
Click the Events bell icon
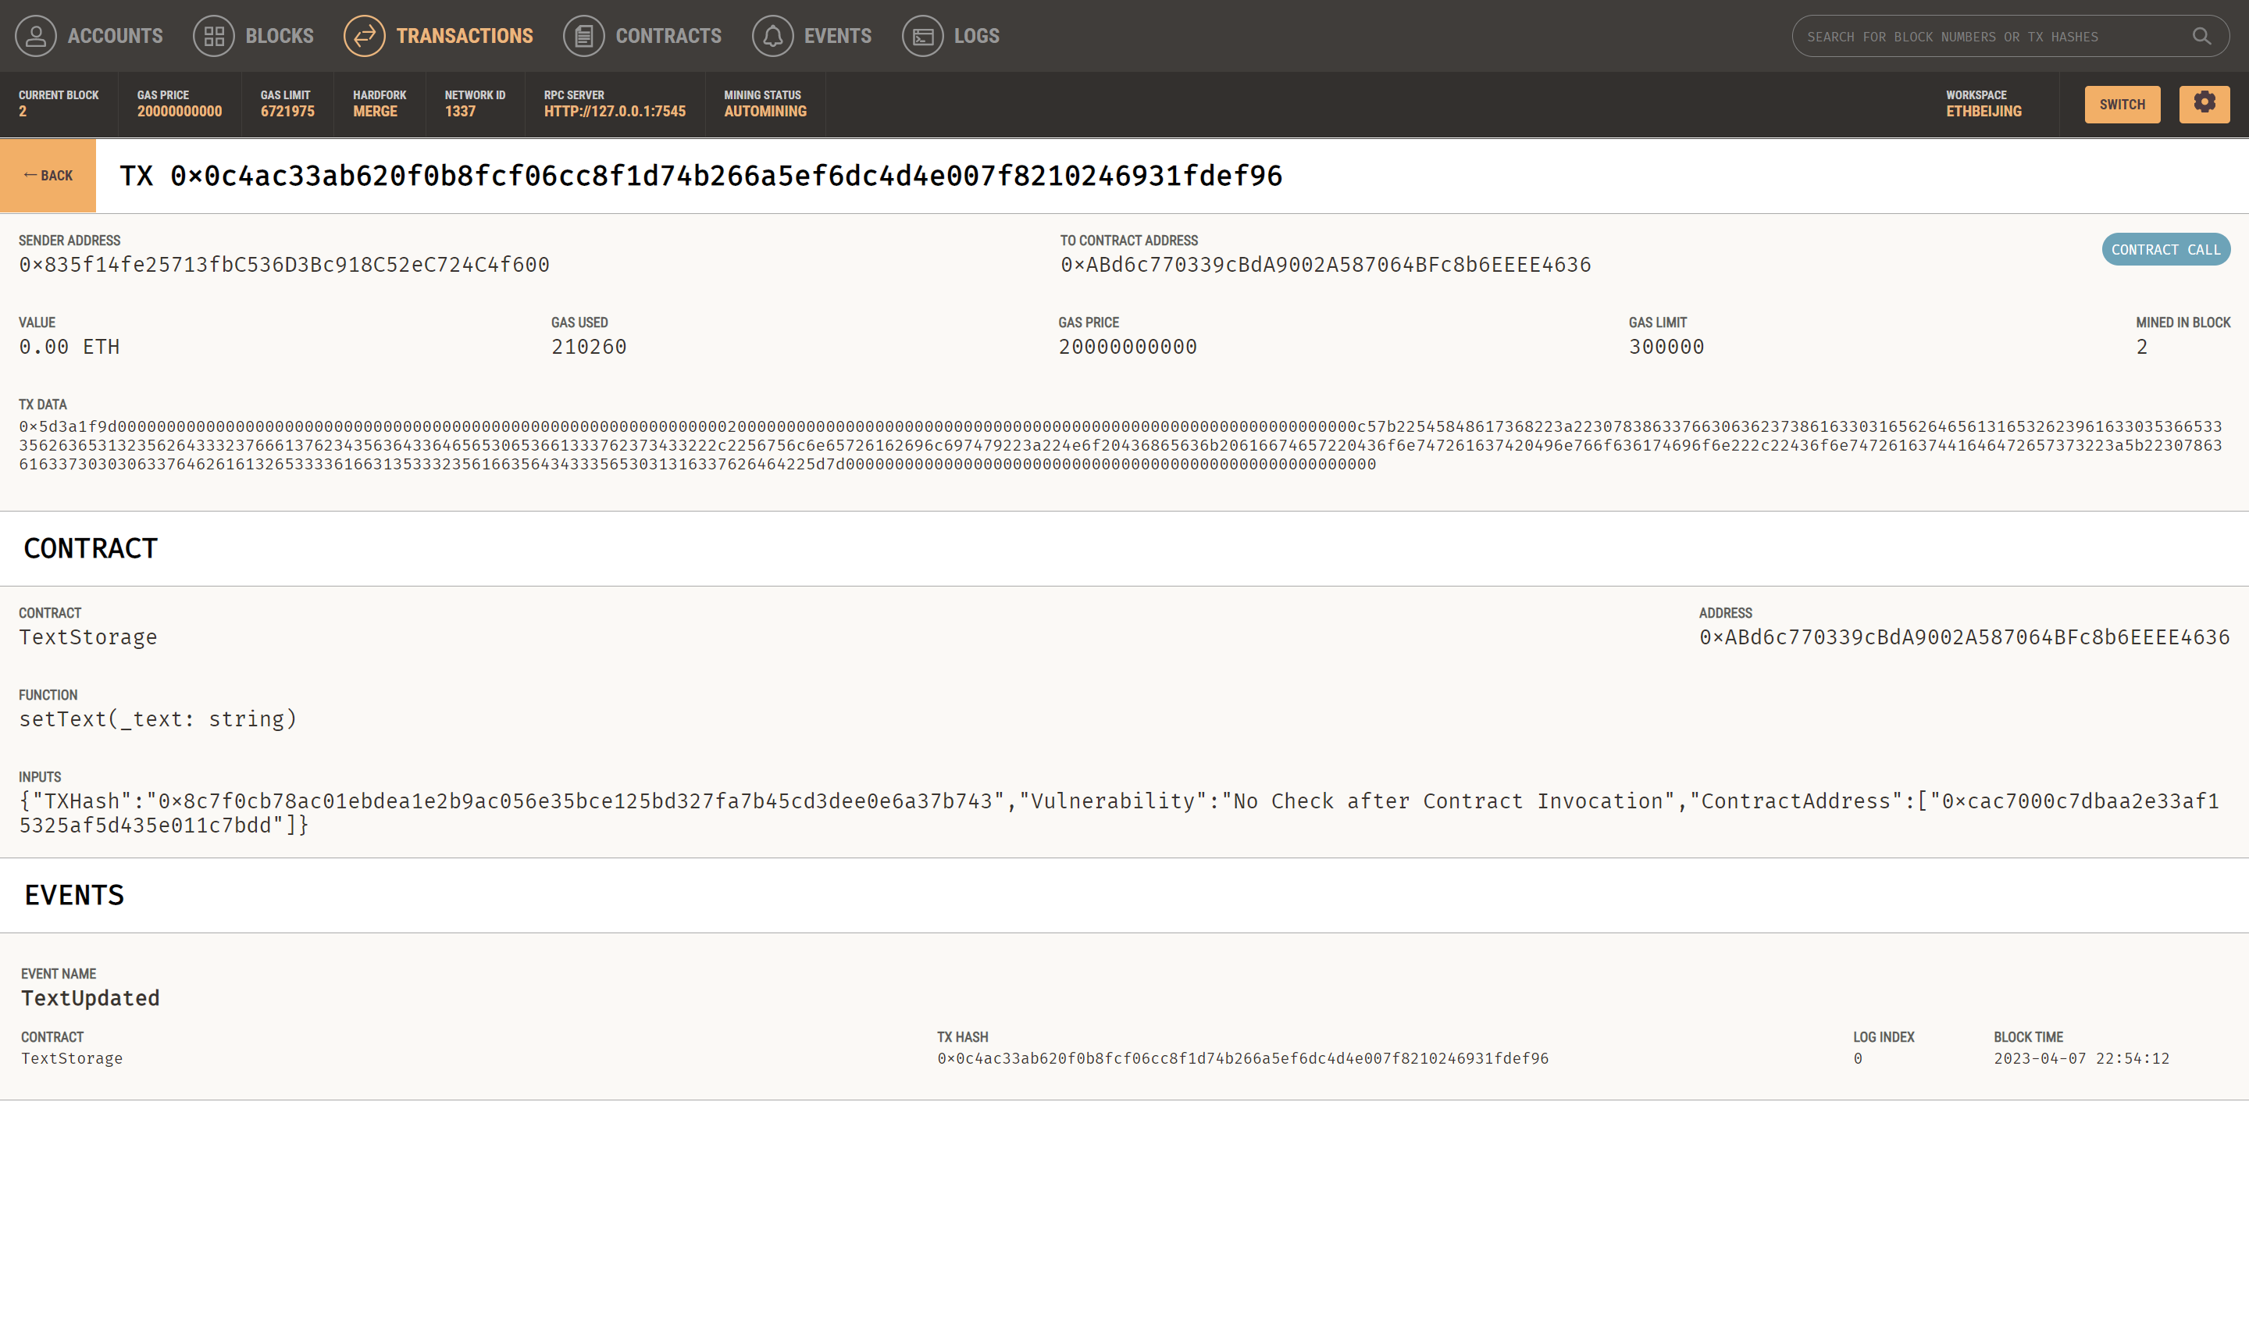point(772,36)
